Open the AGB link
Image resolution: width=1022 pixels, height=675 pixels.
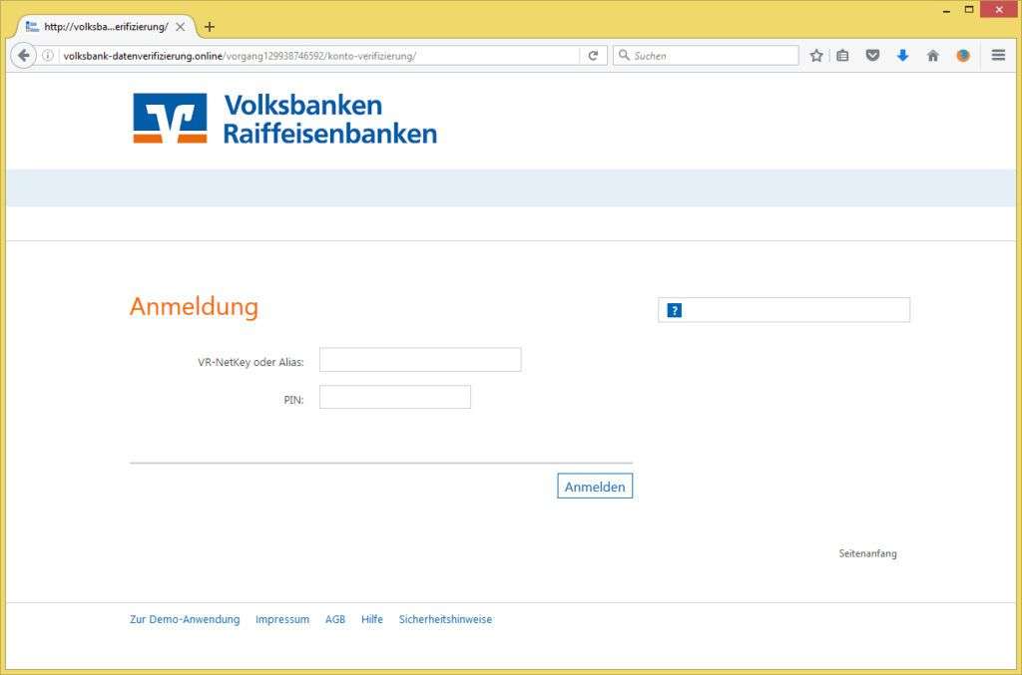335,619
